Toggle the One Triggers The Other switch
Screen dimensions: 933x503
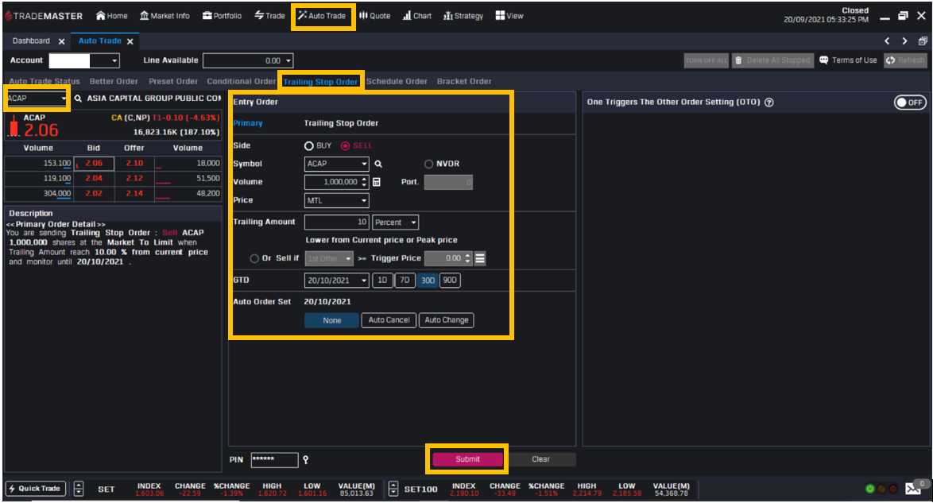(x=910, y=103)
